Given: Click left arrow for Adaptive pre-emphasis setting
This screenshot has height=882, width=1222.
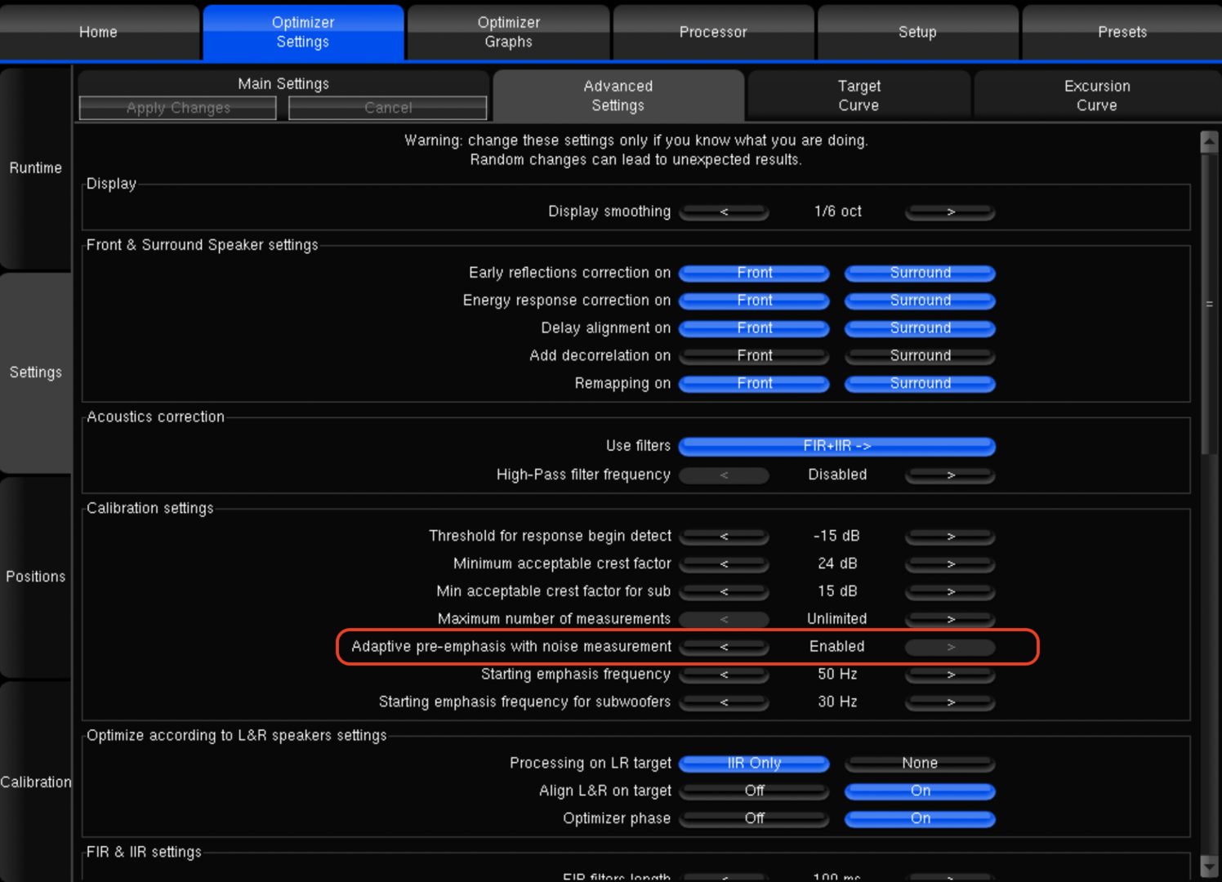Looking at the screenshot, I should 724,647.
